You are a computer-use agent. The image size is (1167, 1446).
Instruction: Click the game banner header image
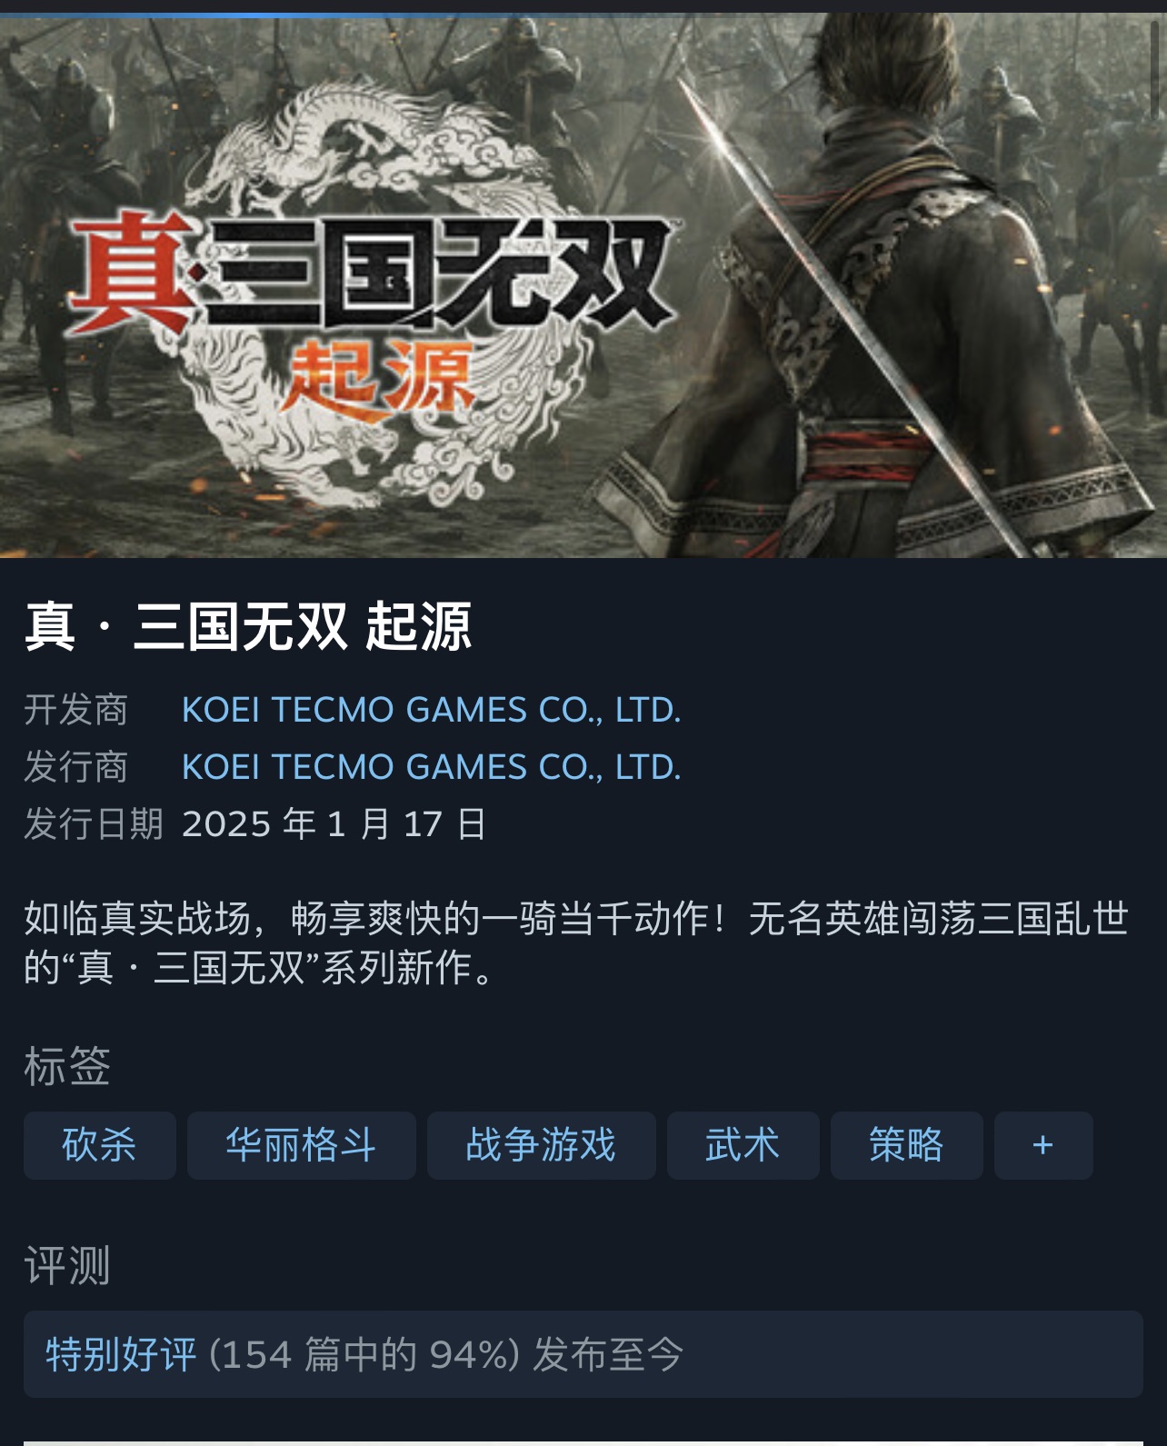coord(583,285)
